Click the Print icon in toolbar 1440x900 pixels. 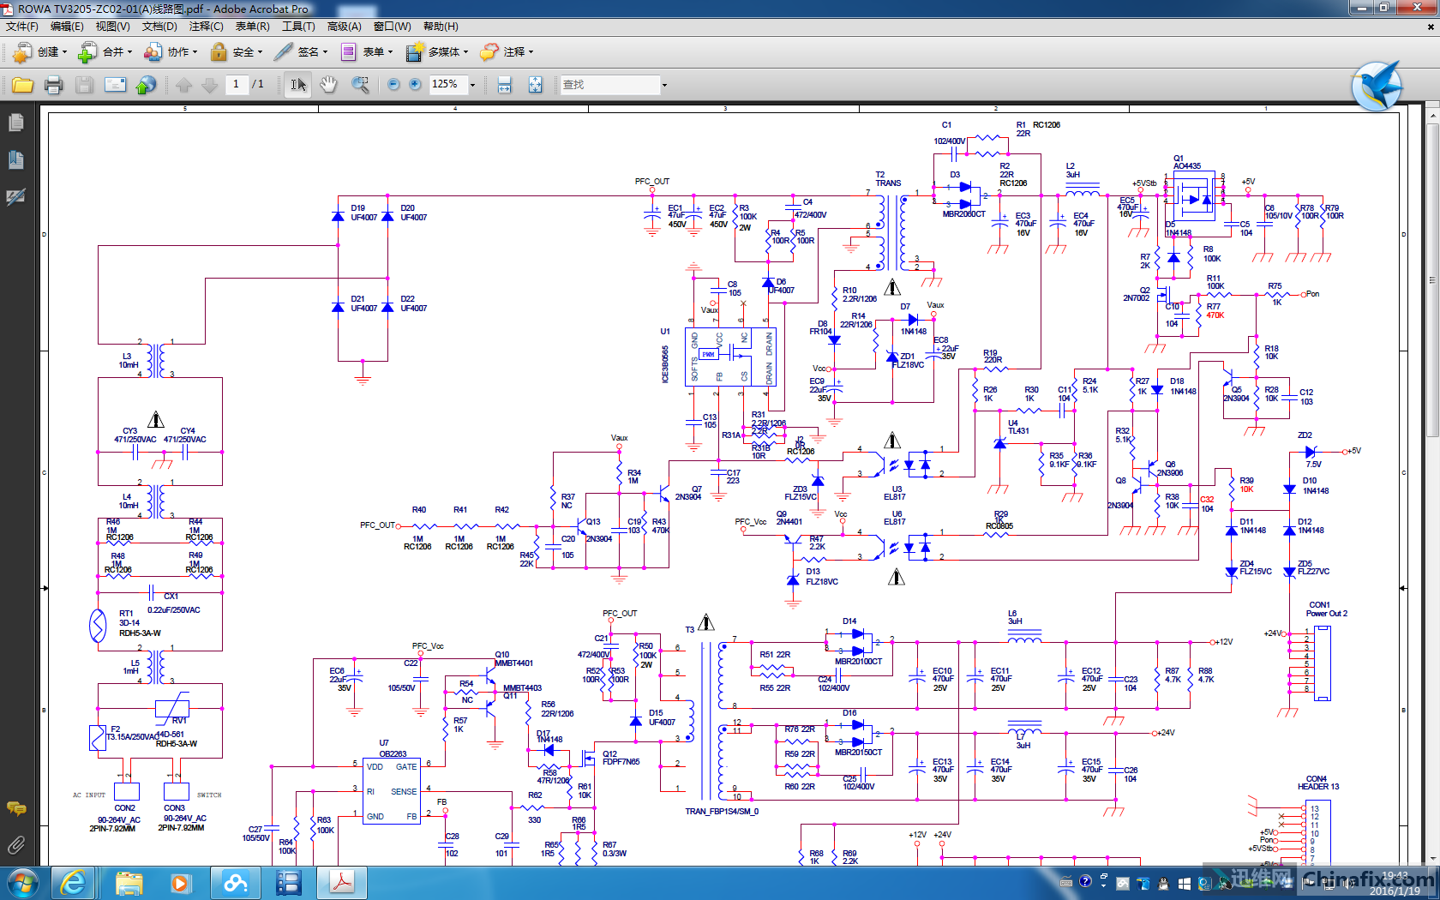pyautogui.click(x=53, y=85)
